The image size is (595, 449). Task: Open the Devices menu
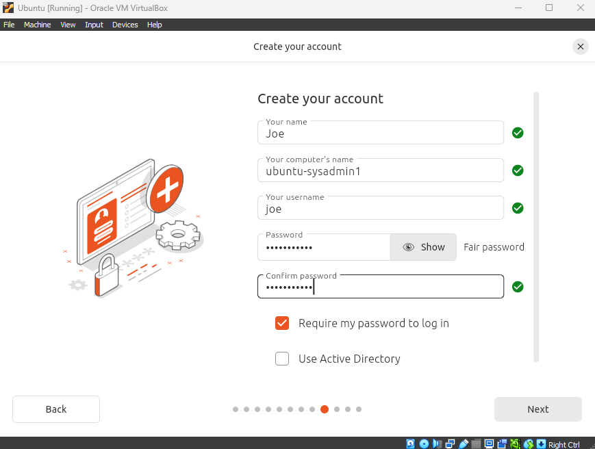tap(125, 25)
